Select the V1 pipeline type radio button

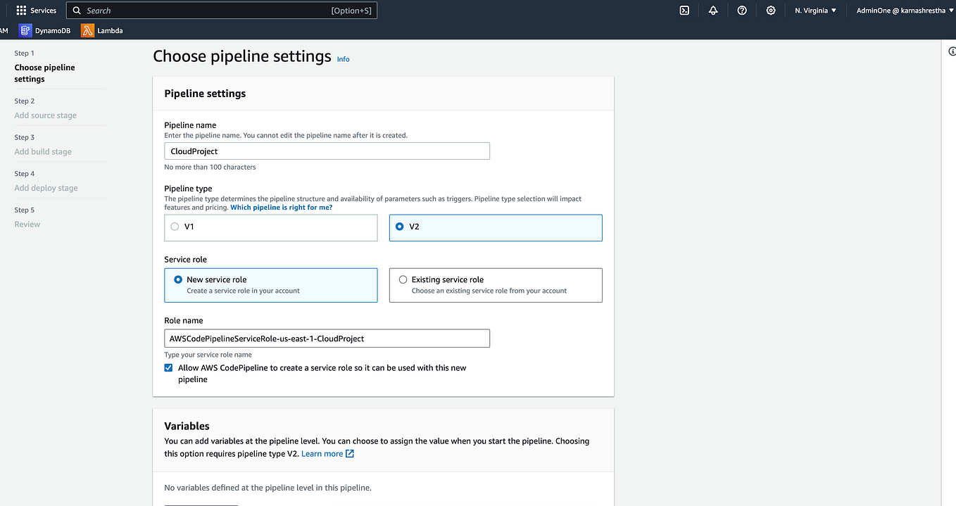click(x=175, y=227)
